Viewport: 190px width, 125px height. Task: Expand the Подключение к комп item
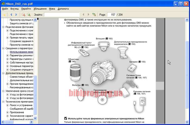pyautogui.click(x=7, y=31)
